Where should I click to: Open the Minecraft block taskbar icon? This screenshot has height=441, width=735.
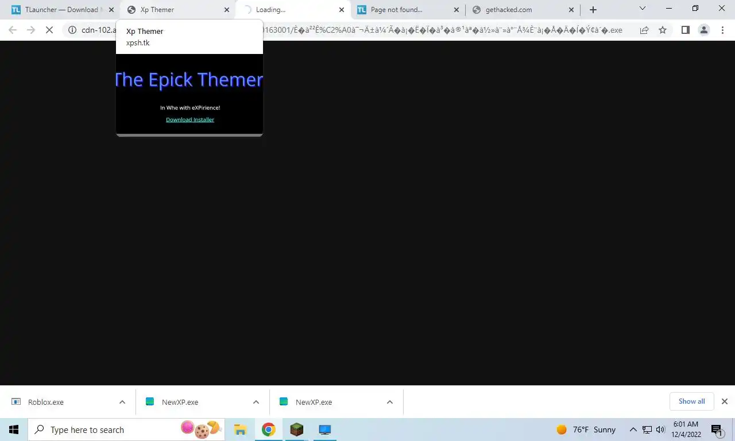[296, 430]
